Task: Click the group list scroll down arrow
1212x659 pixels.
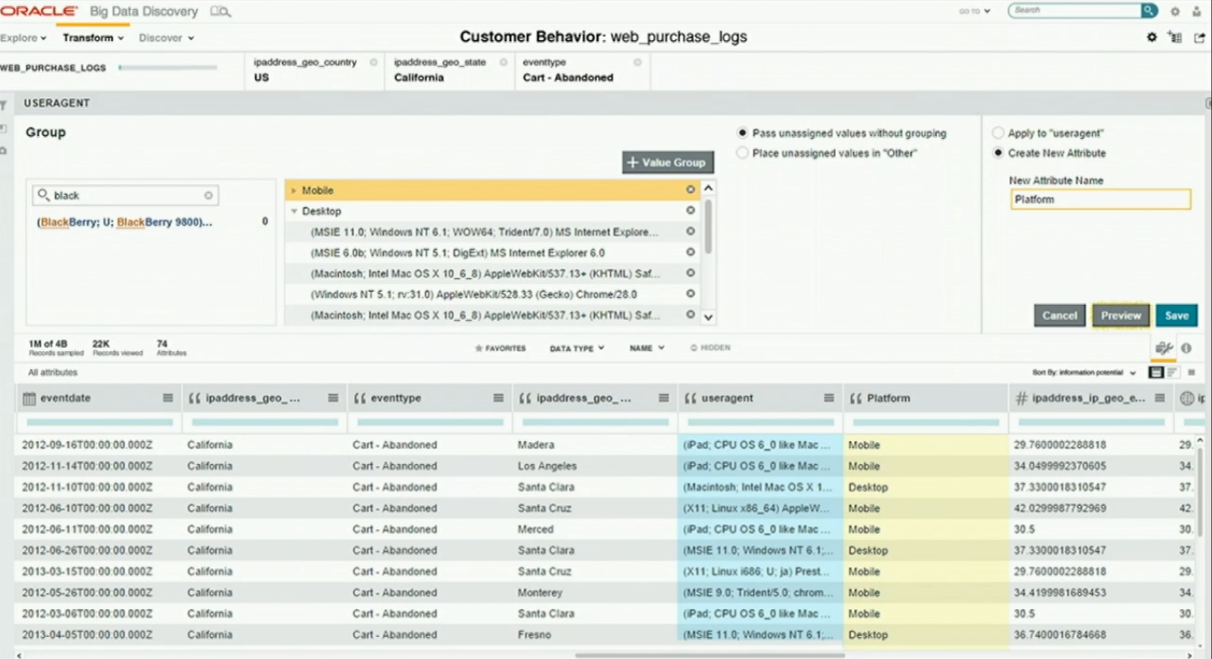Action: coord(709,317)
